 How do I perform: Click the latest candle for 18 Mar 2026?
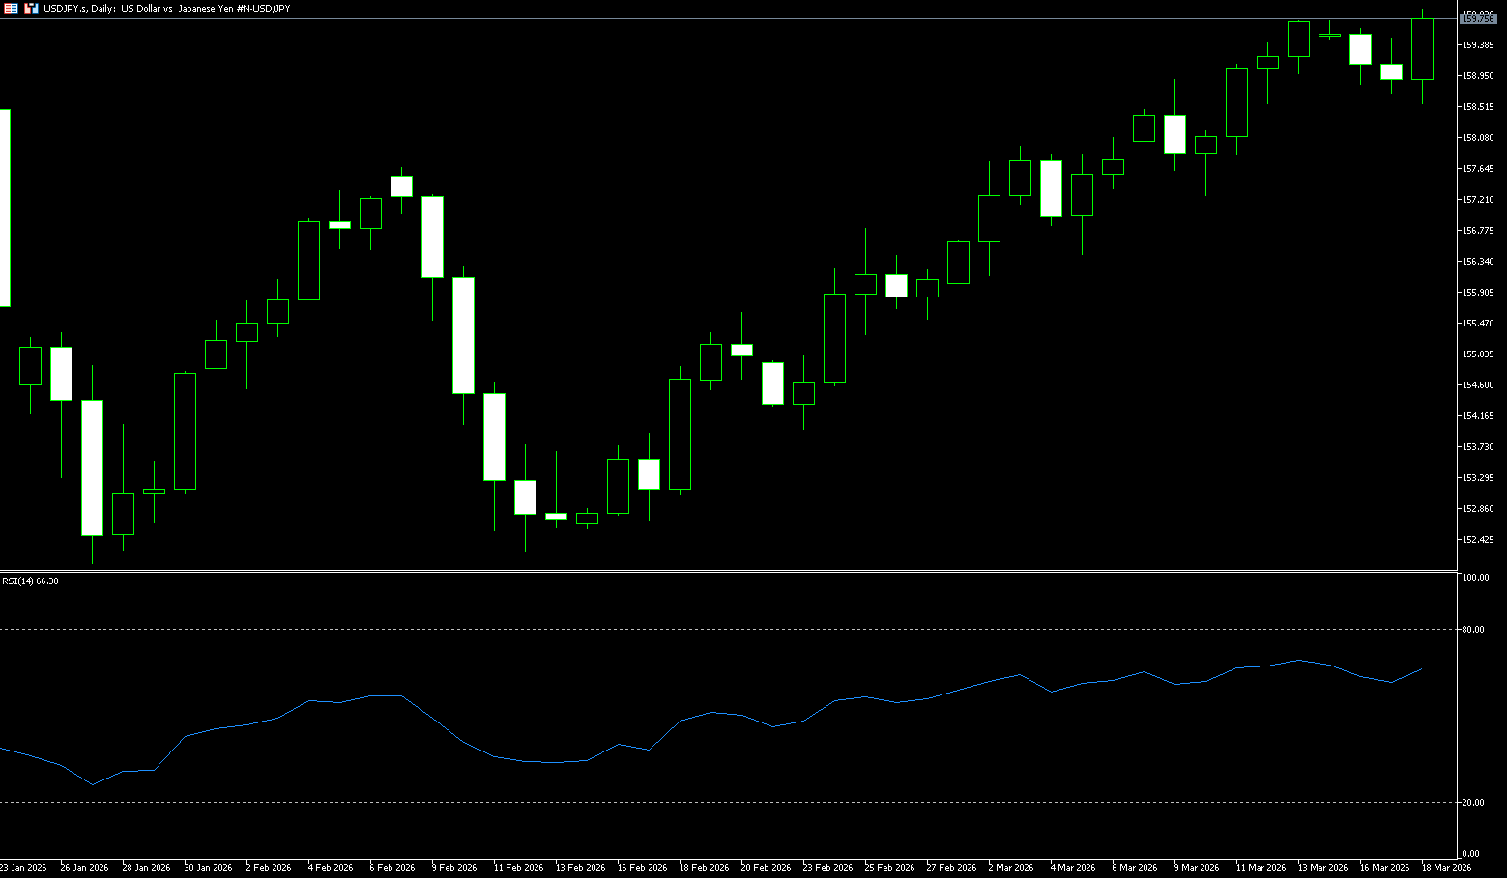(x=1422, y=48)
